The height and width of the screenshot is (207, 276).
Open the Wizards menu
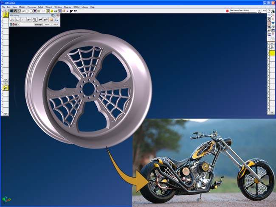click(49, 7)
